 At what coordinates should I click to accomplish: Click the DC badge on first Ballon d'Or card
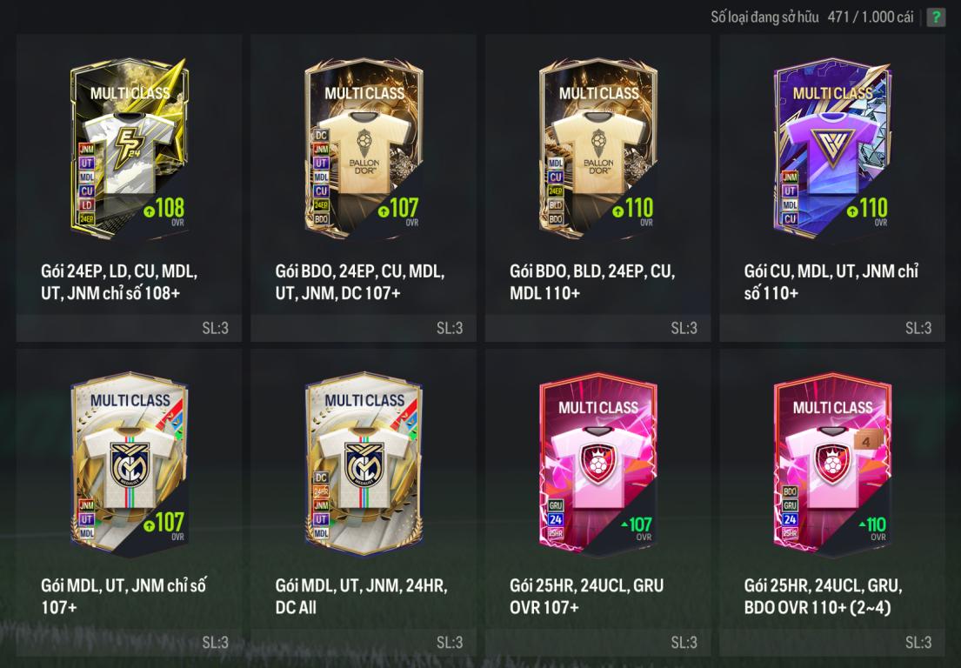click(321, 136)
